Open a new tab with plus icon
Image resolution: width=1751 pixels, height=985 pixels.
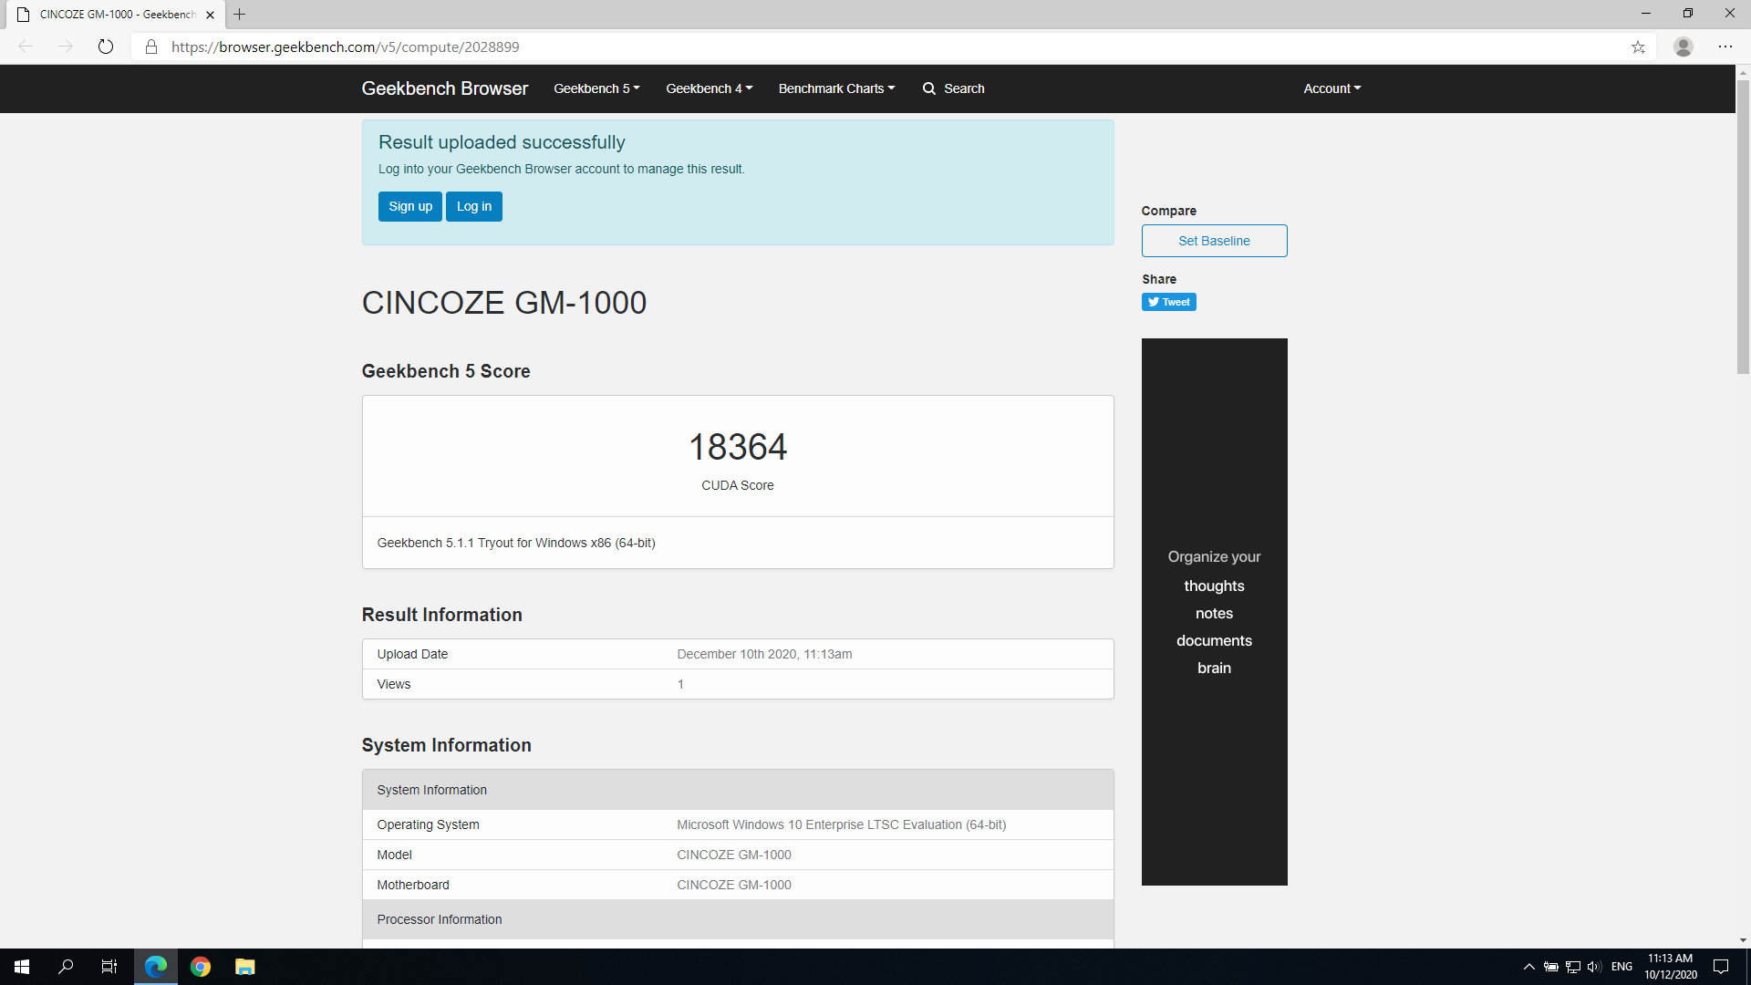pos(240,15)
